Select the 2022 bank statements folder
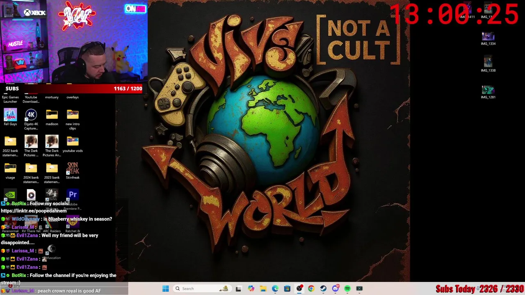The width and height of the screenshot is (525, 295). point(10,146)
